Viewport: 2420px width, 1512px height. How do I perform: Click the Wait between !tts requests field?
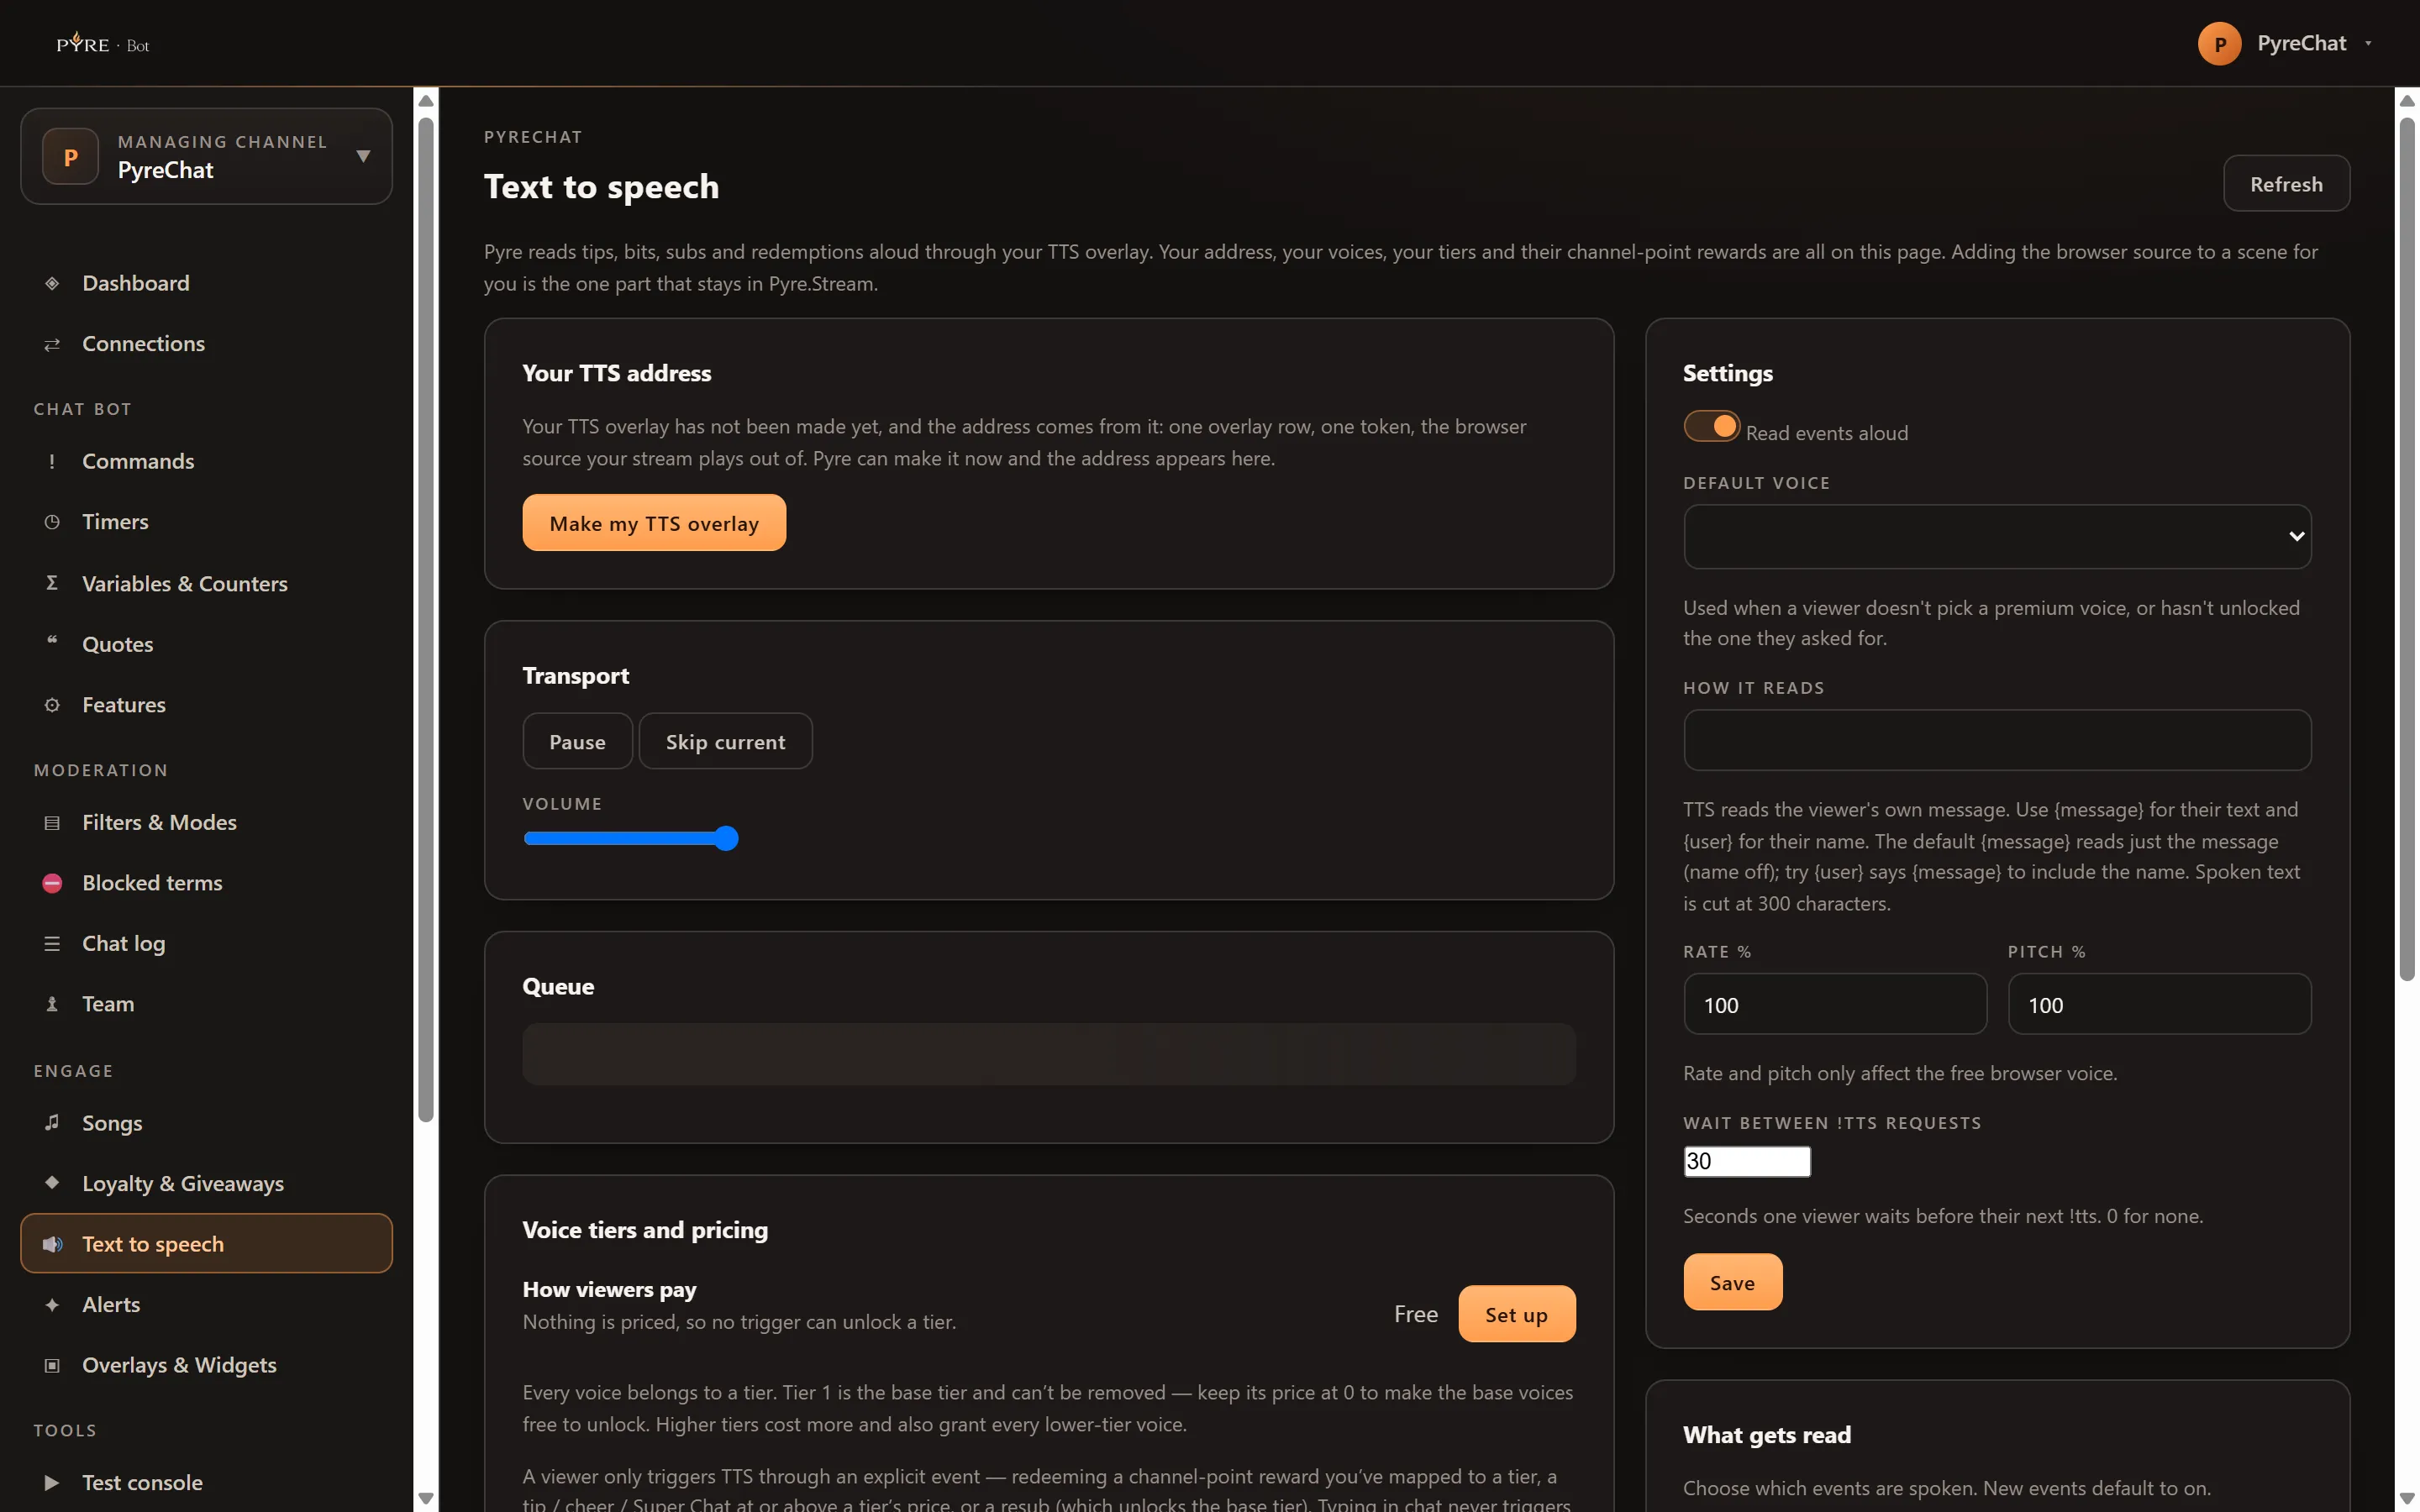(1747, 1162)
